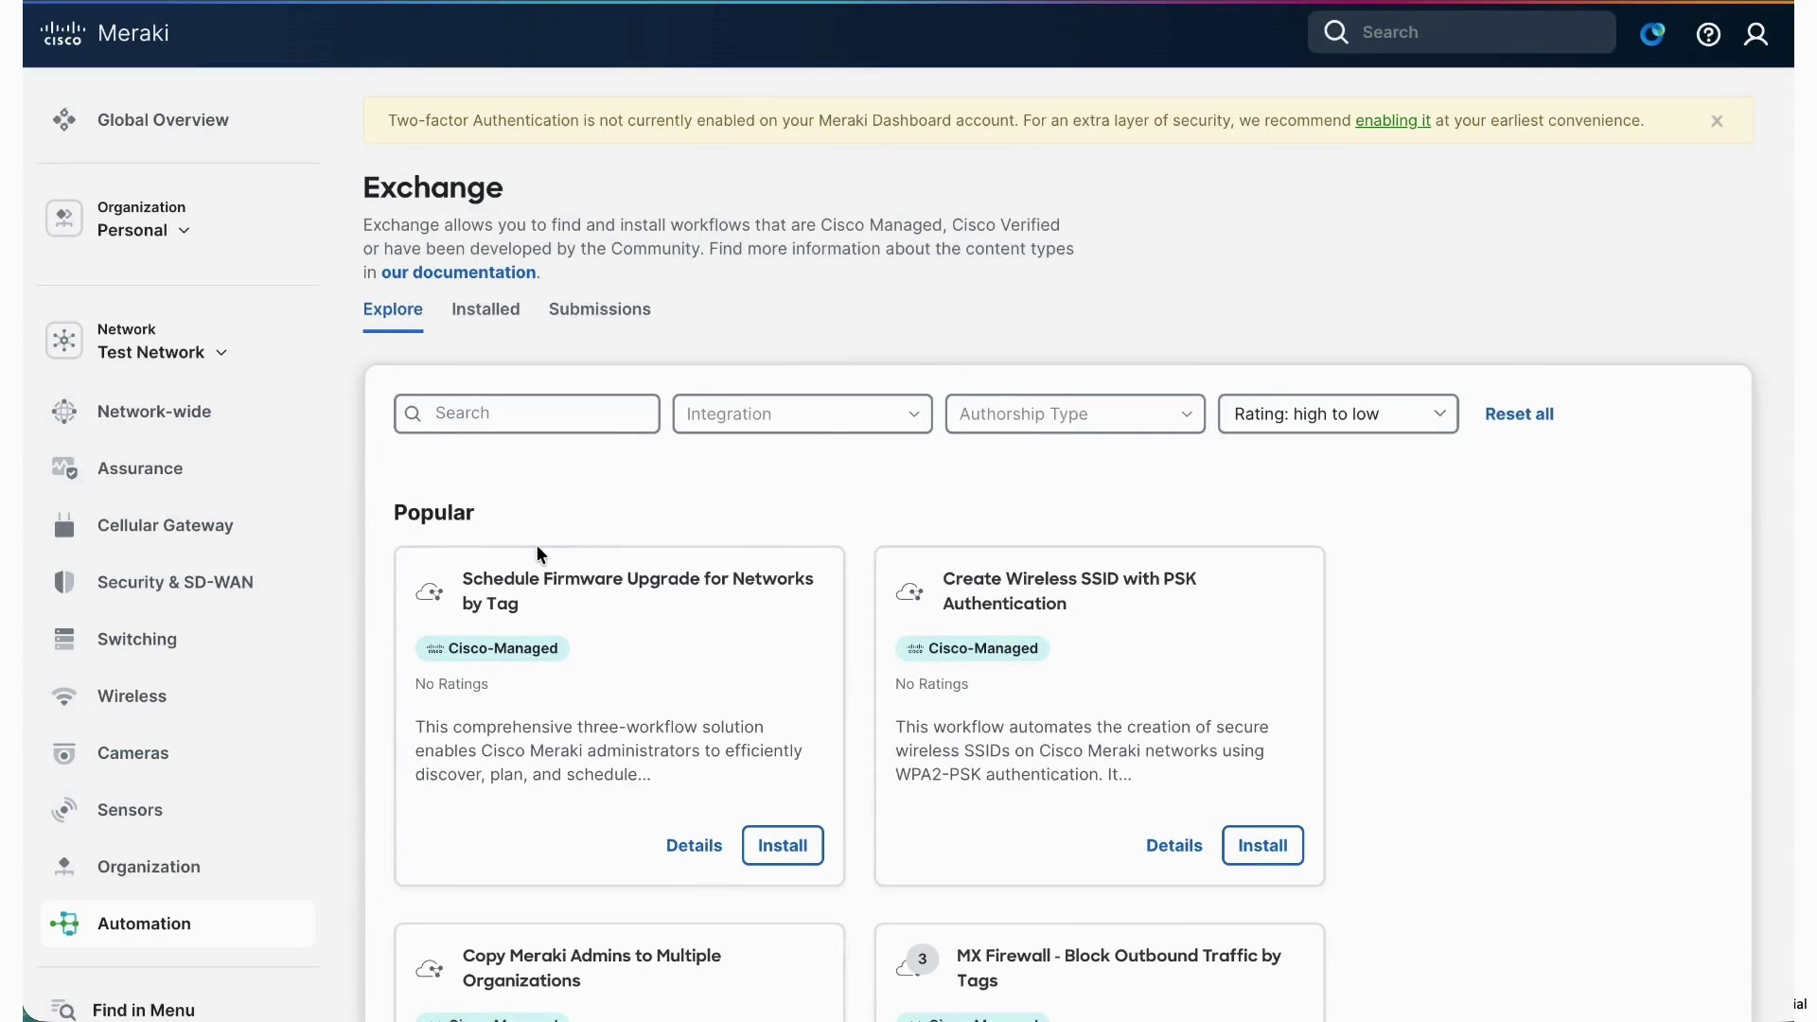Click the Switching sidebar icon
This screenshot has width=1817, height=1022.
tap(64, 639)
